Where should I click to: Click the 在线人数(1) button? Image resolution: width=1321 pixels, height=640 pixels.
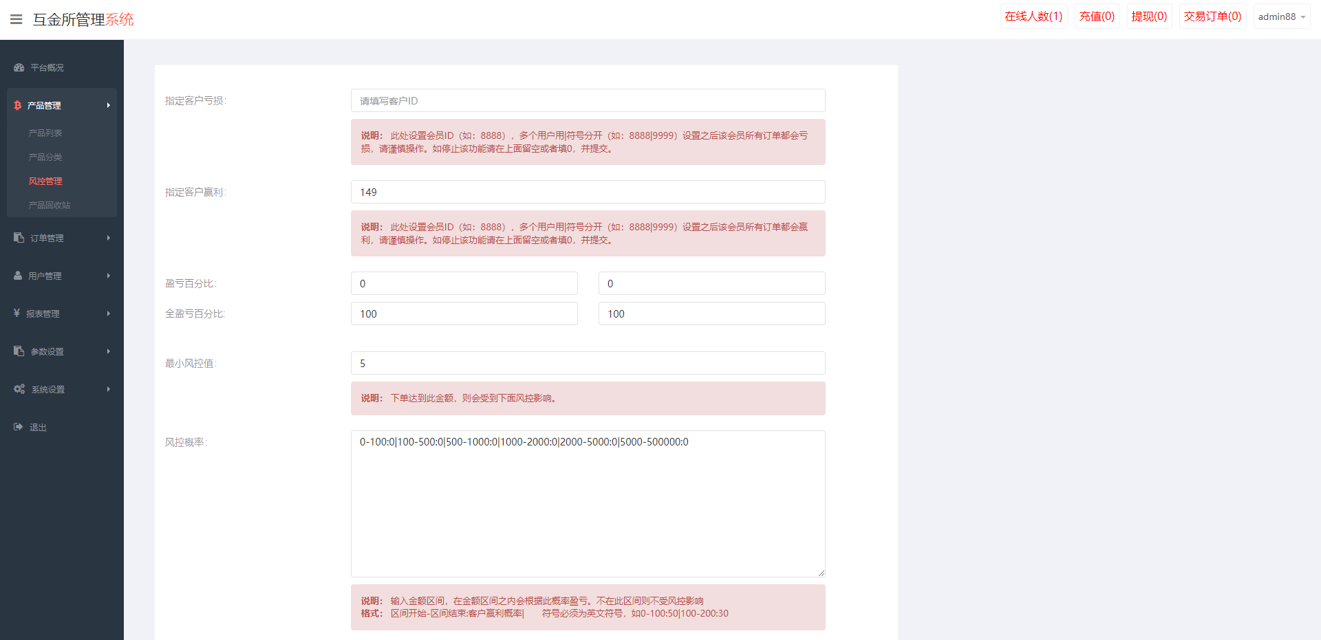(1033, 16)
